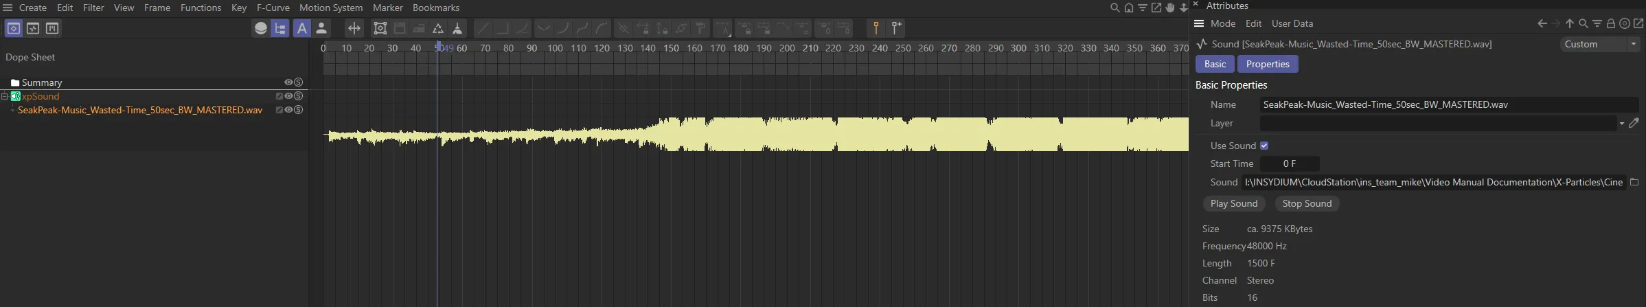Viewport: 1646px width, 307px height.
Task: Click the Layer eyedropper picker icon
Action: tap(1634, 123)
